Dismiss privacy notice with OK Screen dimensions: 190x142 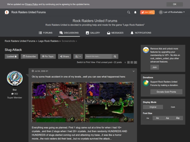(x=175, y=4)
